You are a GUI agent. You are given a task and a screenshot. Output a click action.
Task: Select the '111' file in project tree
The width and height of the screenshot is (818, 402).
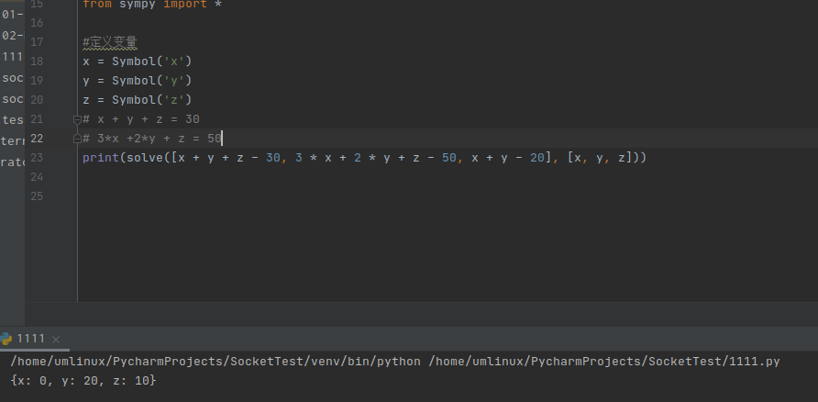click(12, 57)
